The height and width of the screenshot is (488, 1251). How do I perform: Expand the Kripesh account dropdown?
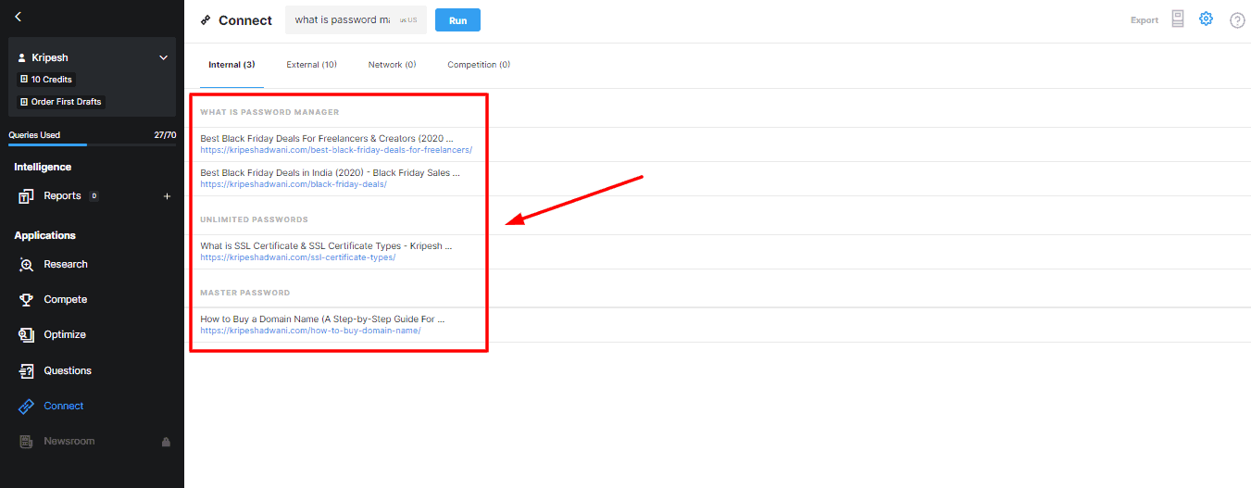tap(163, 57)
